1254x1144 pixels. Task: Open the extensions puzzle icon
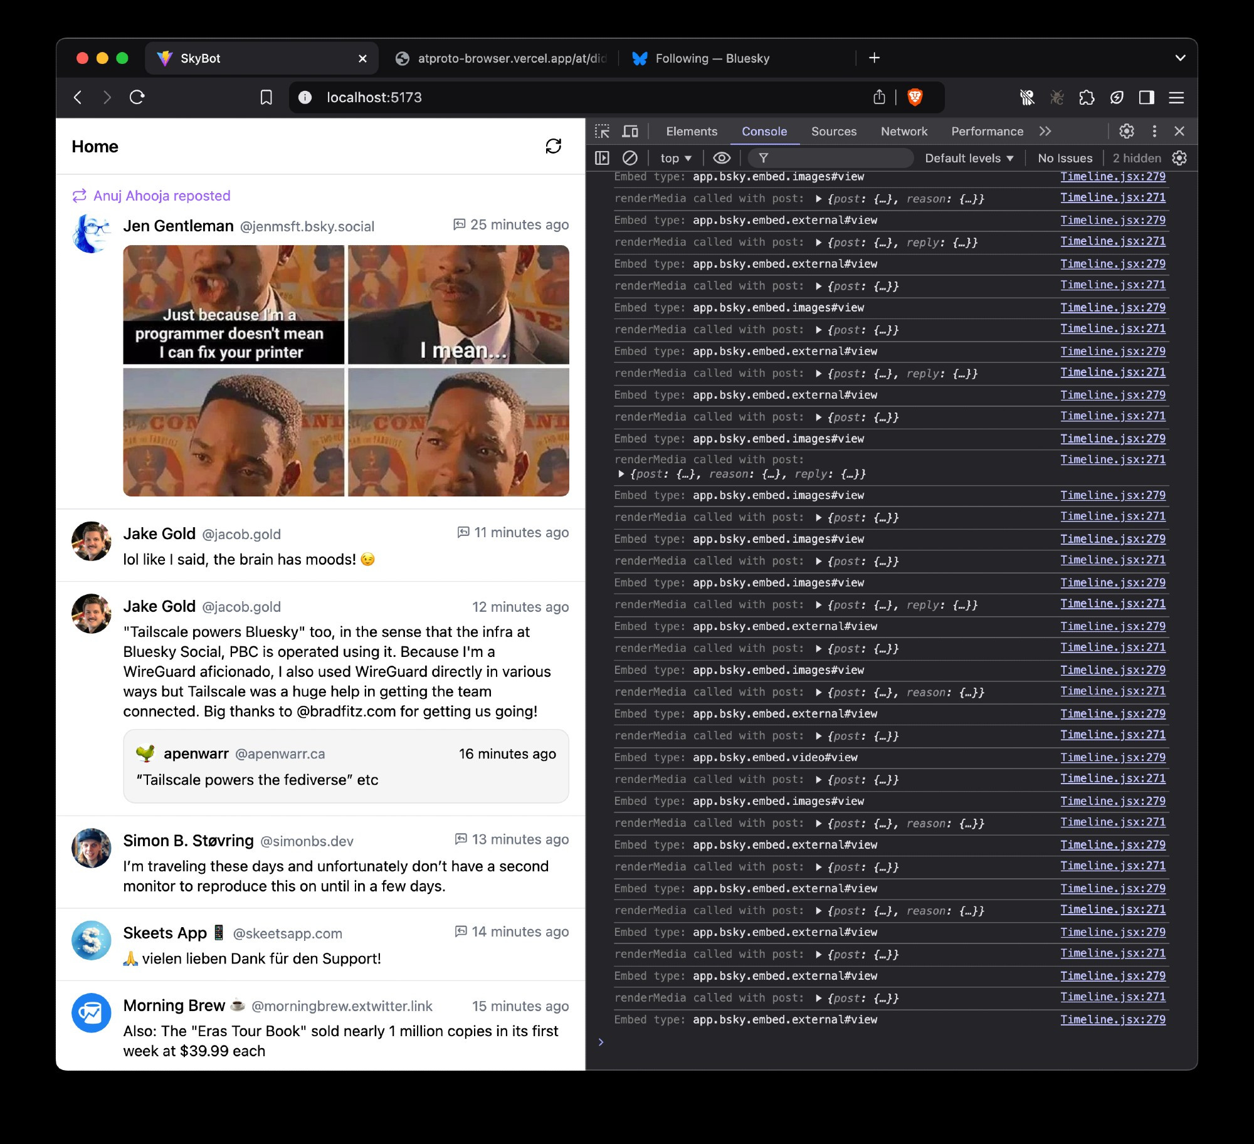[1087, 97]
